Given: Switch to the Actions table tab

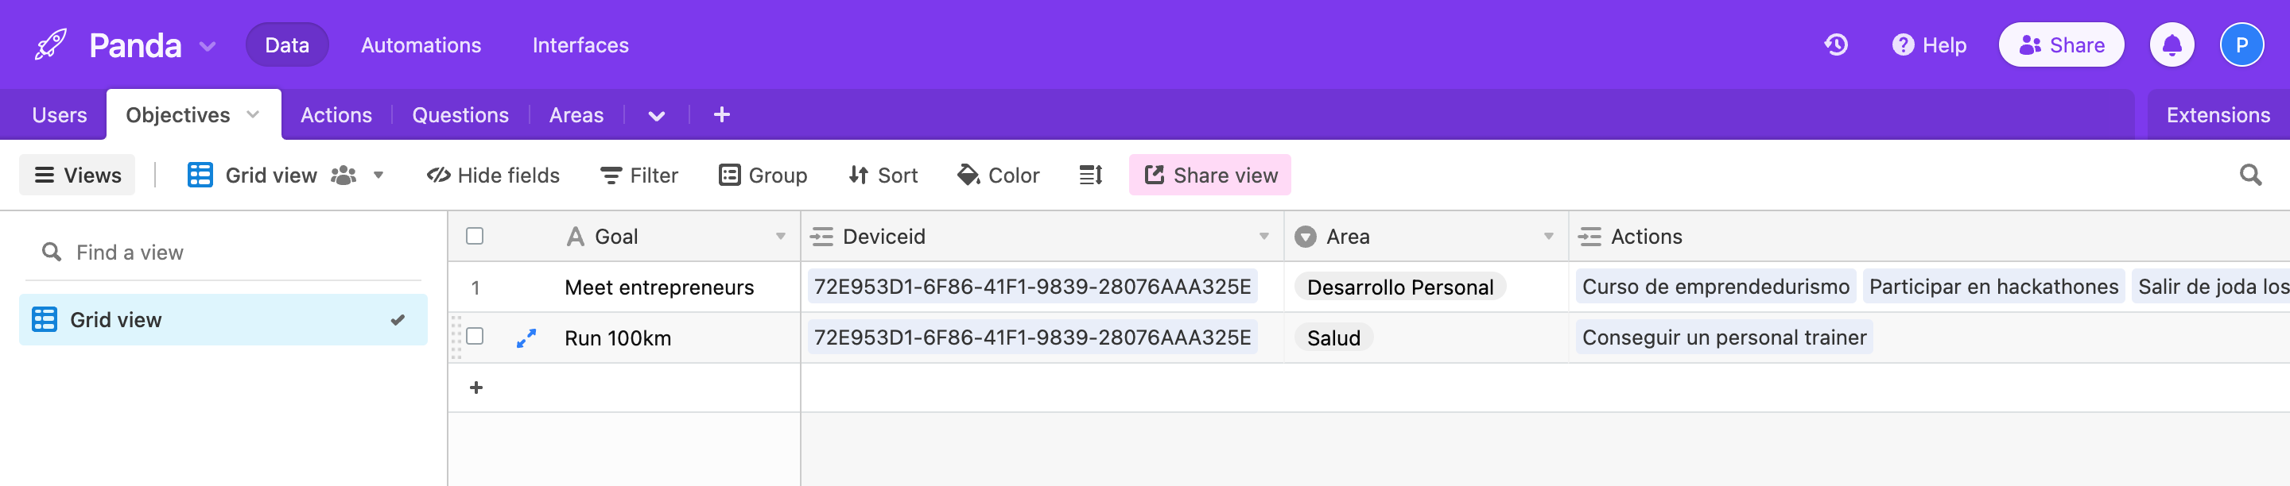Looking at the screenshot, I should pyautogui.click(x=336, y=114).
